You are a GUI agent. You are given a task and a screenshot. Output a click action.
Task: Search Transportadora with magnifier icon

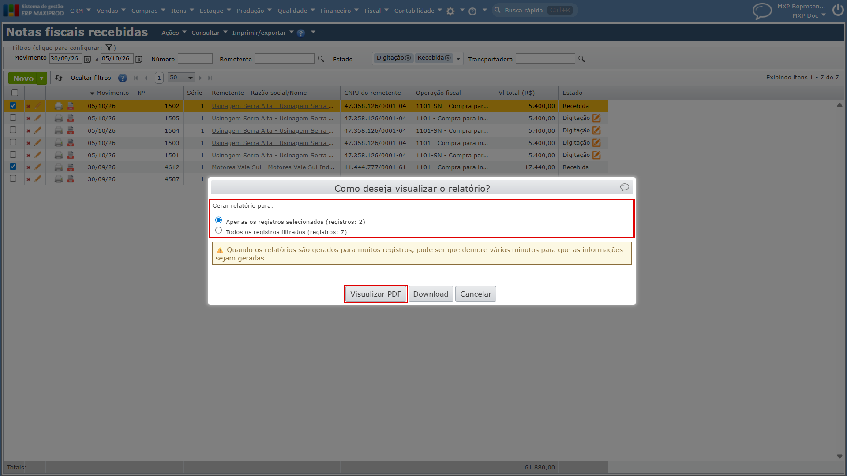(x=581, y=59)
